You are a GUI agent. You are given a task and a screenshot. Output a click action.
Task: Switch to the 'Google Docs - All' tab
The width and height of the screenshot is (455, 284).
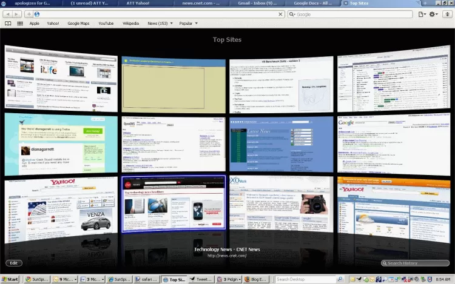[312, 3]
